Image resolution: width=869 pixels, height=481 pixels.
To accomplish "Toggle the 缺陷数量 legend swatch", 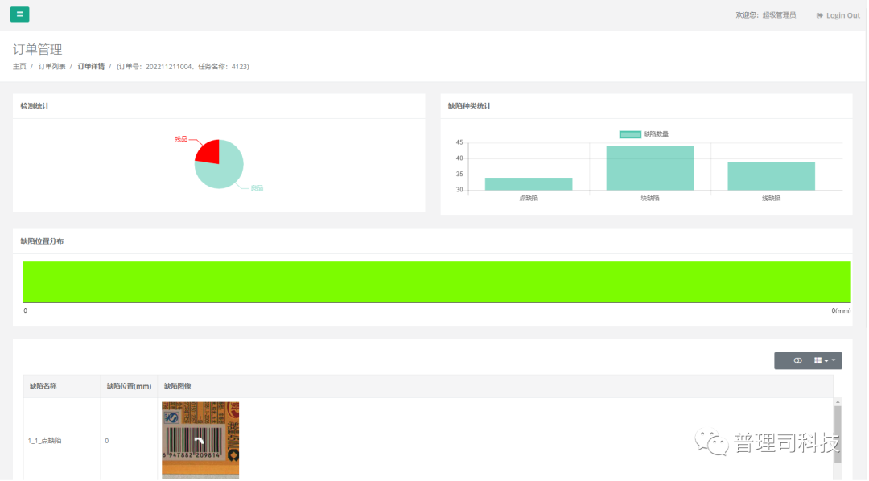I will tap(630, 134).
